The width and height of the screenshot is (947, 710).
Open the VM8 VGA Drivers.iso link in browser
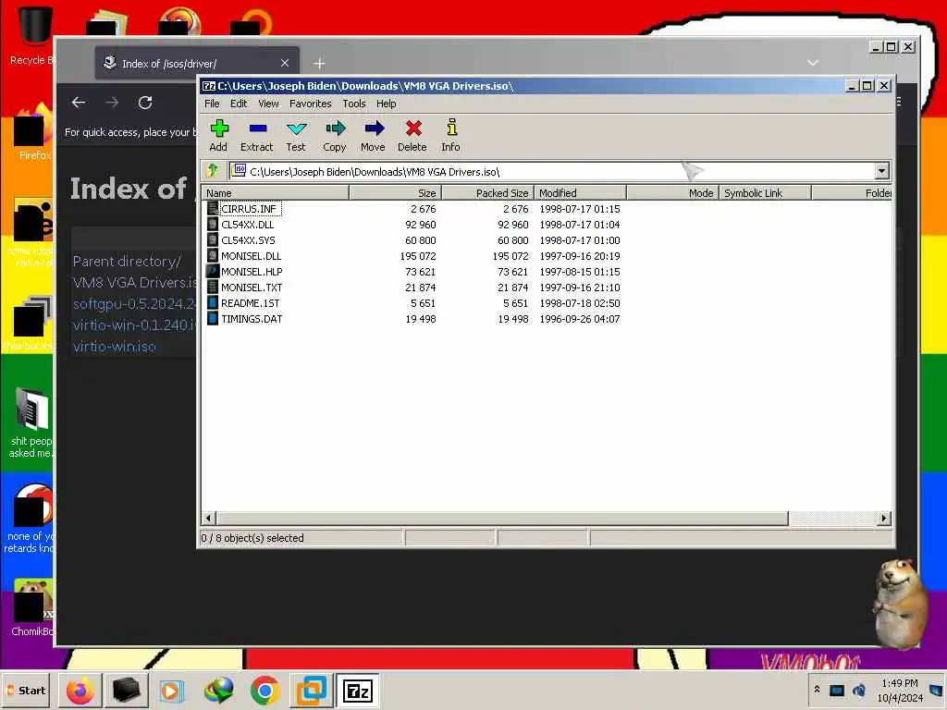[135, 283]
